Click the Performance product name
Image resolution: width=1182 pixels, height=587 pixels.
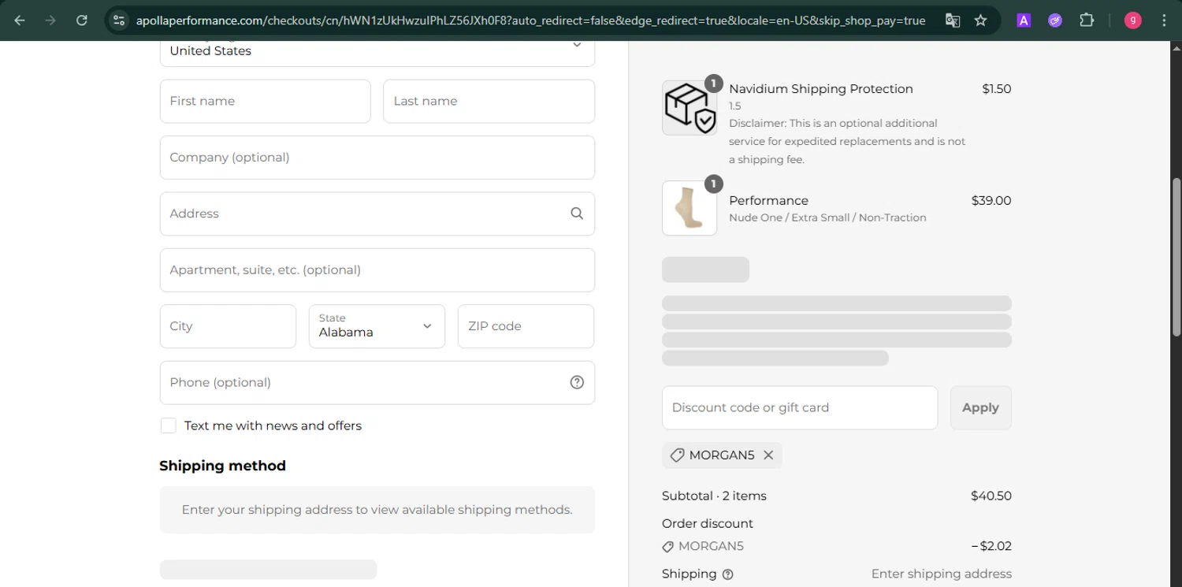(768, 201)
